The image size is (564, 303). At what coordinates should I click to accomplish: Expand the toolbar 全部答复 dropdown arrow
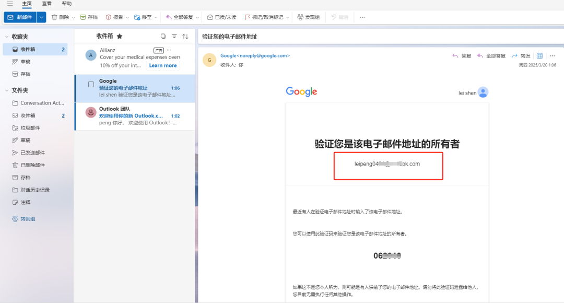coord(197,17)
